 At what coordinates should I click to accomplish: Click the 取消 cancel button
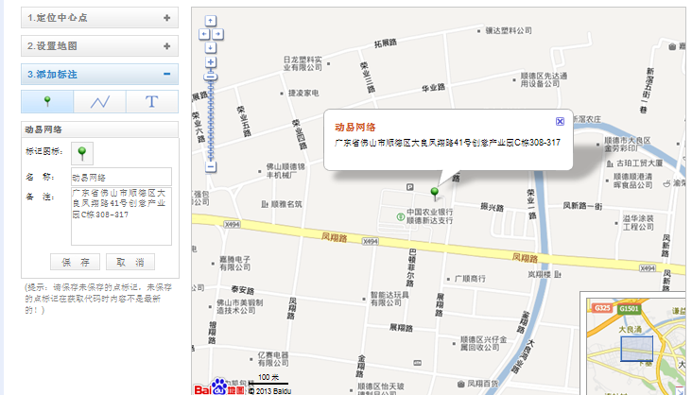coord(130,262)
